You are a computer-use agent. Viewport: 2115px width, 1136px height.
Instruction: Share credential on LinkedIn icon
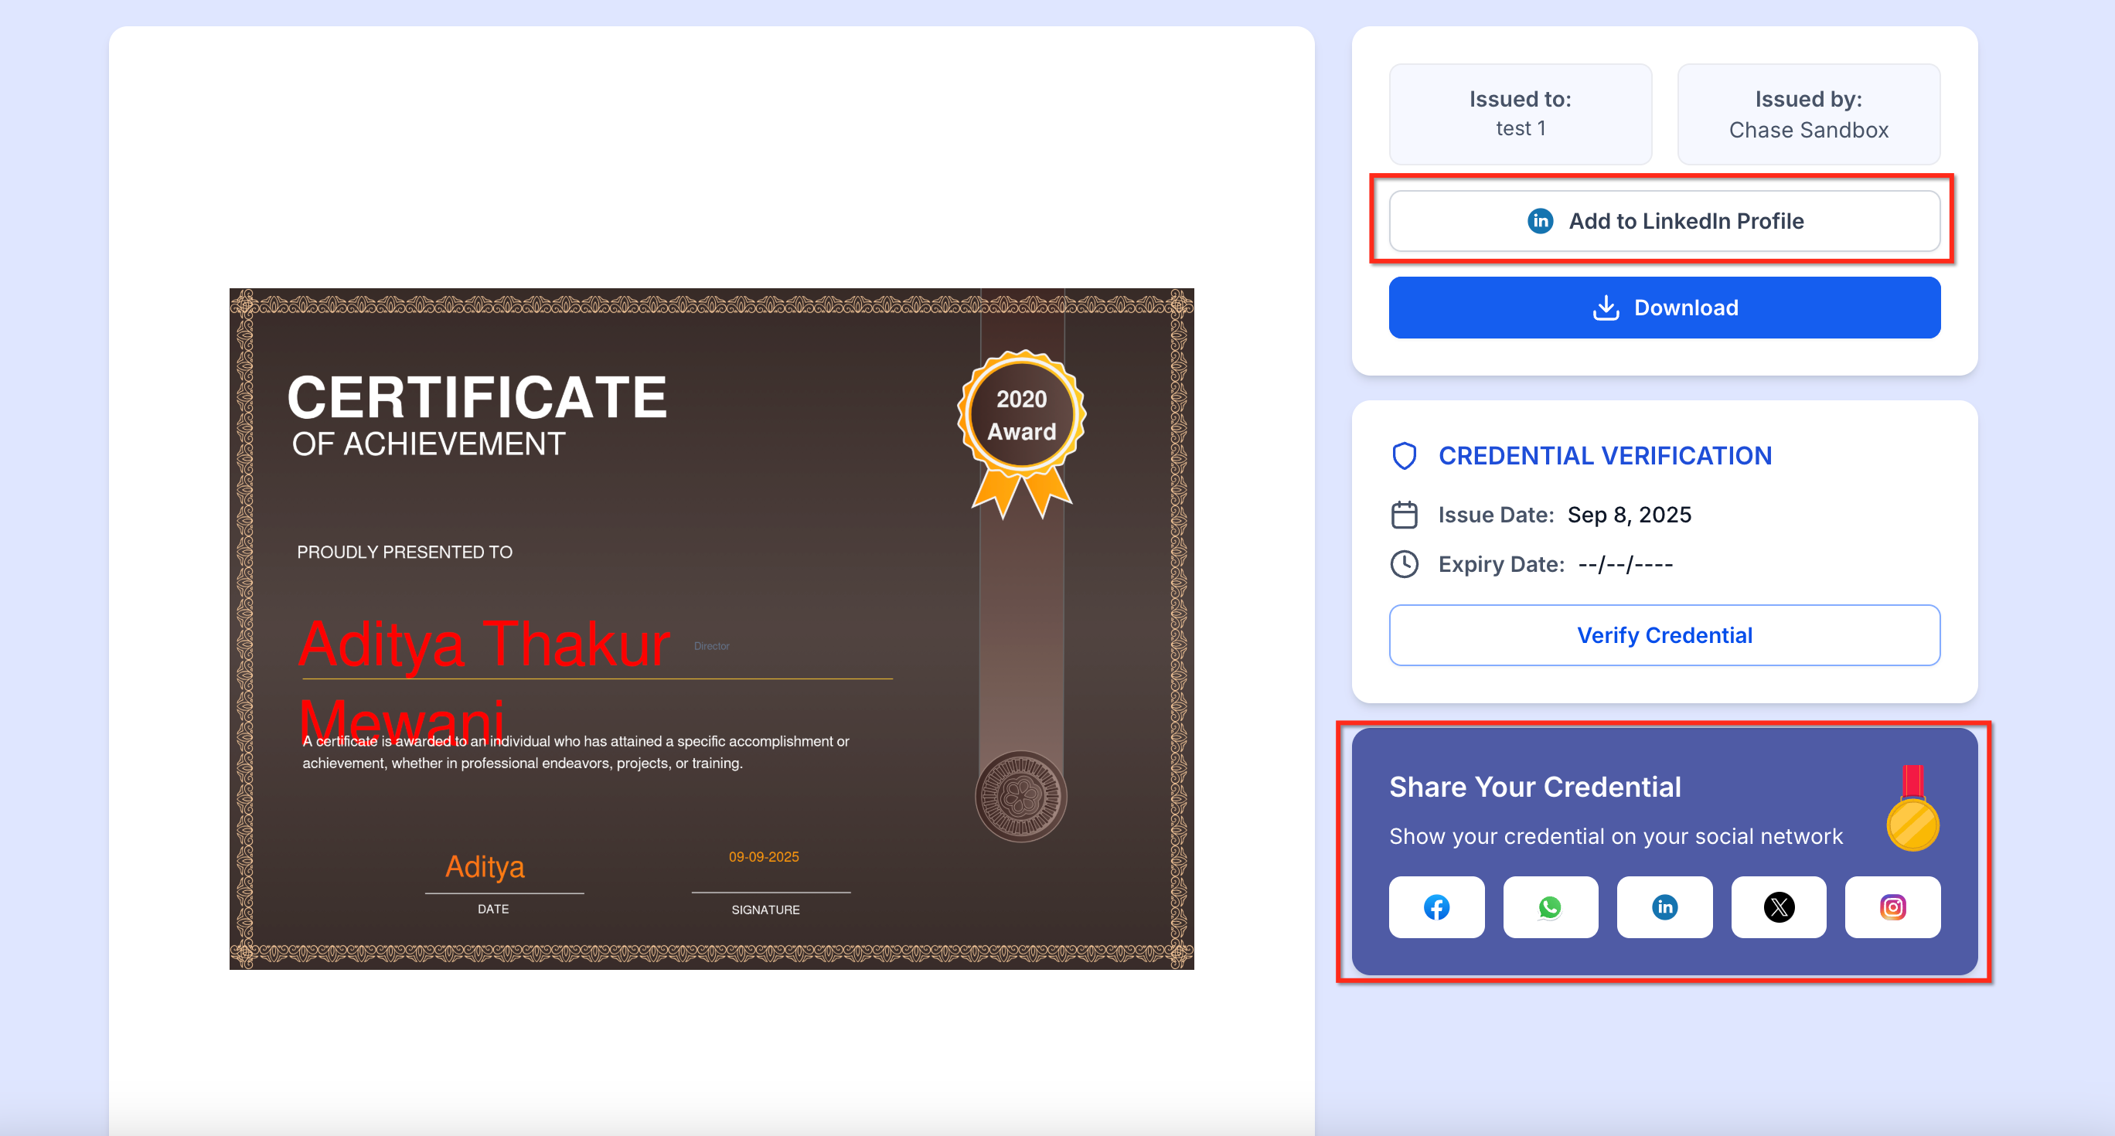pos(1664,907)
